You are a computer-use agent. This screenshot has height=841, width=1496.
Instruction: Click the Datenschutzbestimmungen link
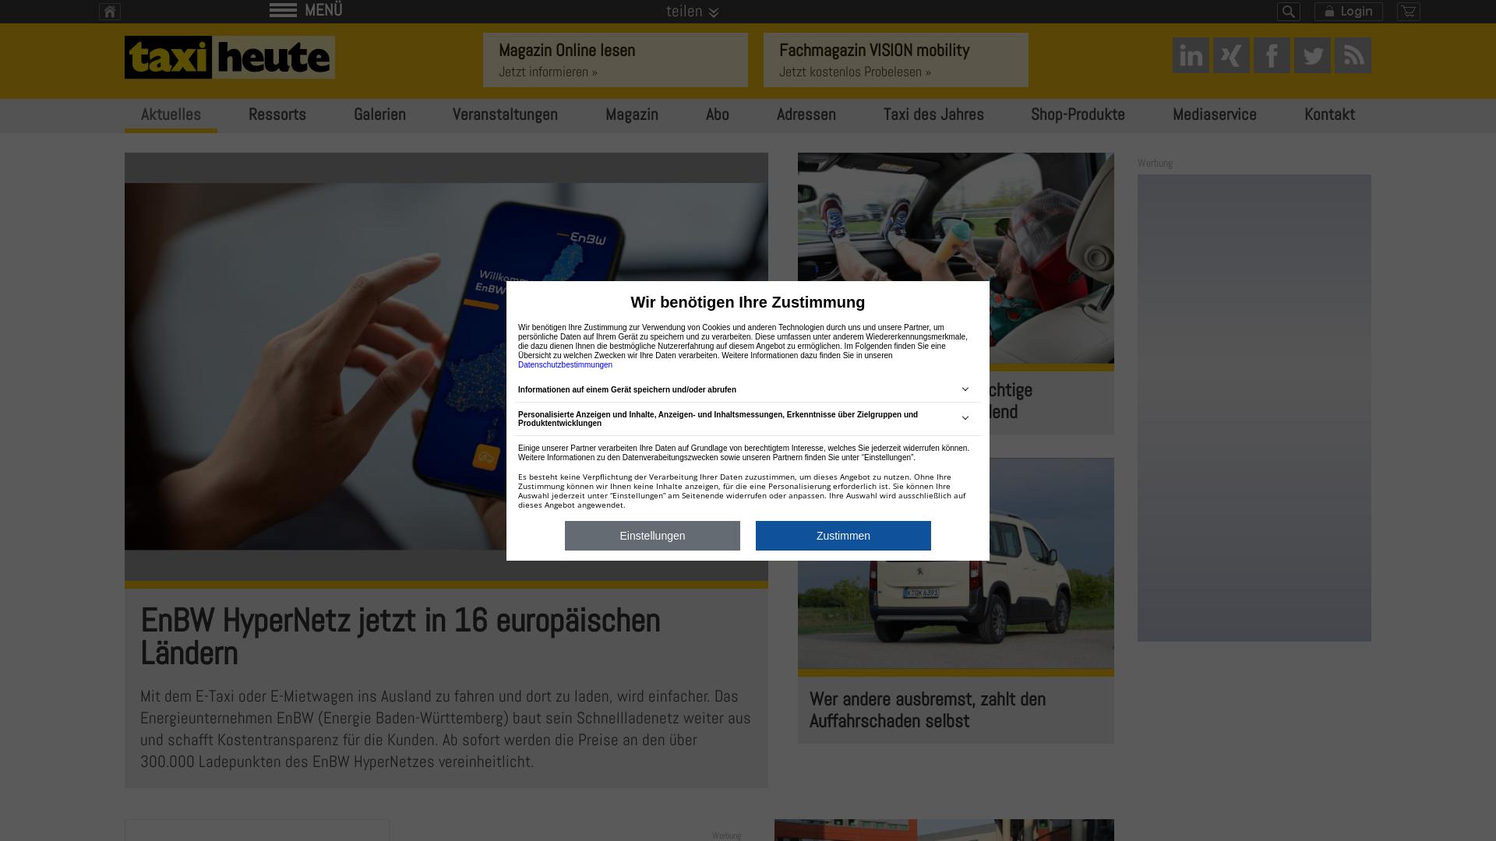click(565, 365)
